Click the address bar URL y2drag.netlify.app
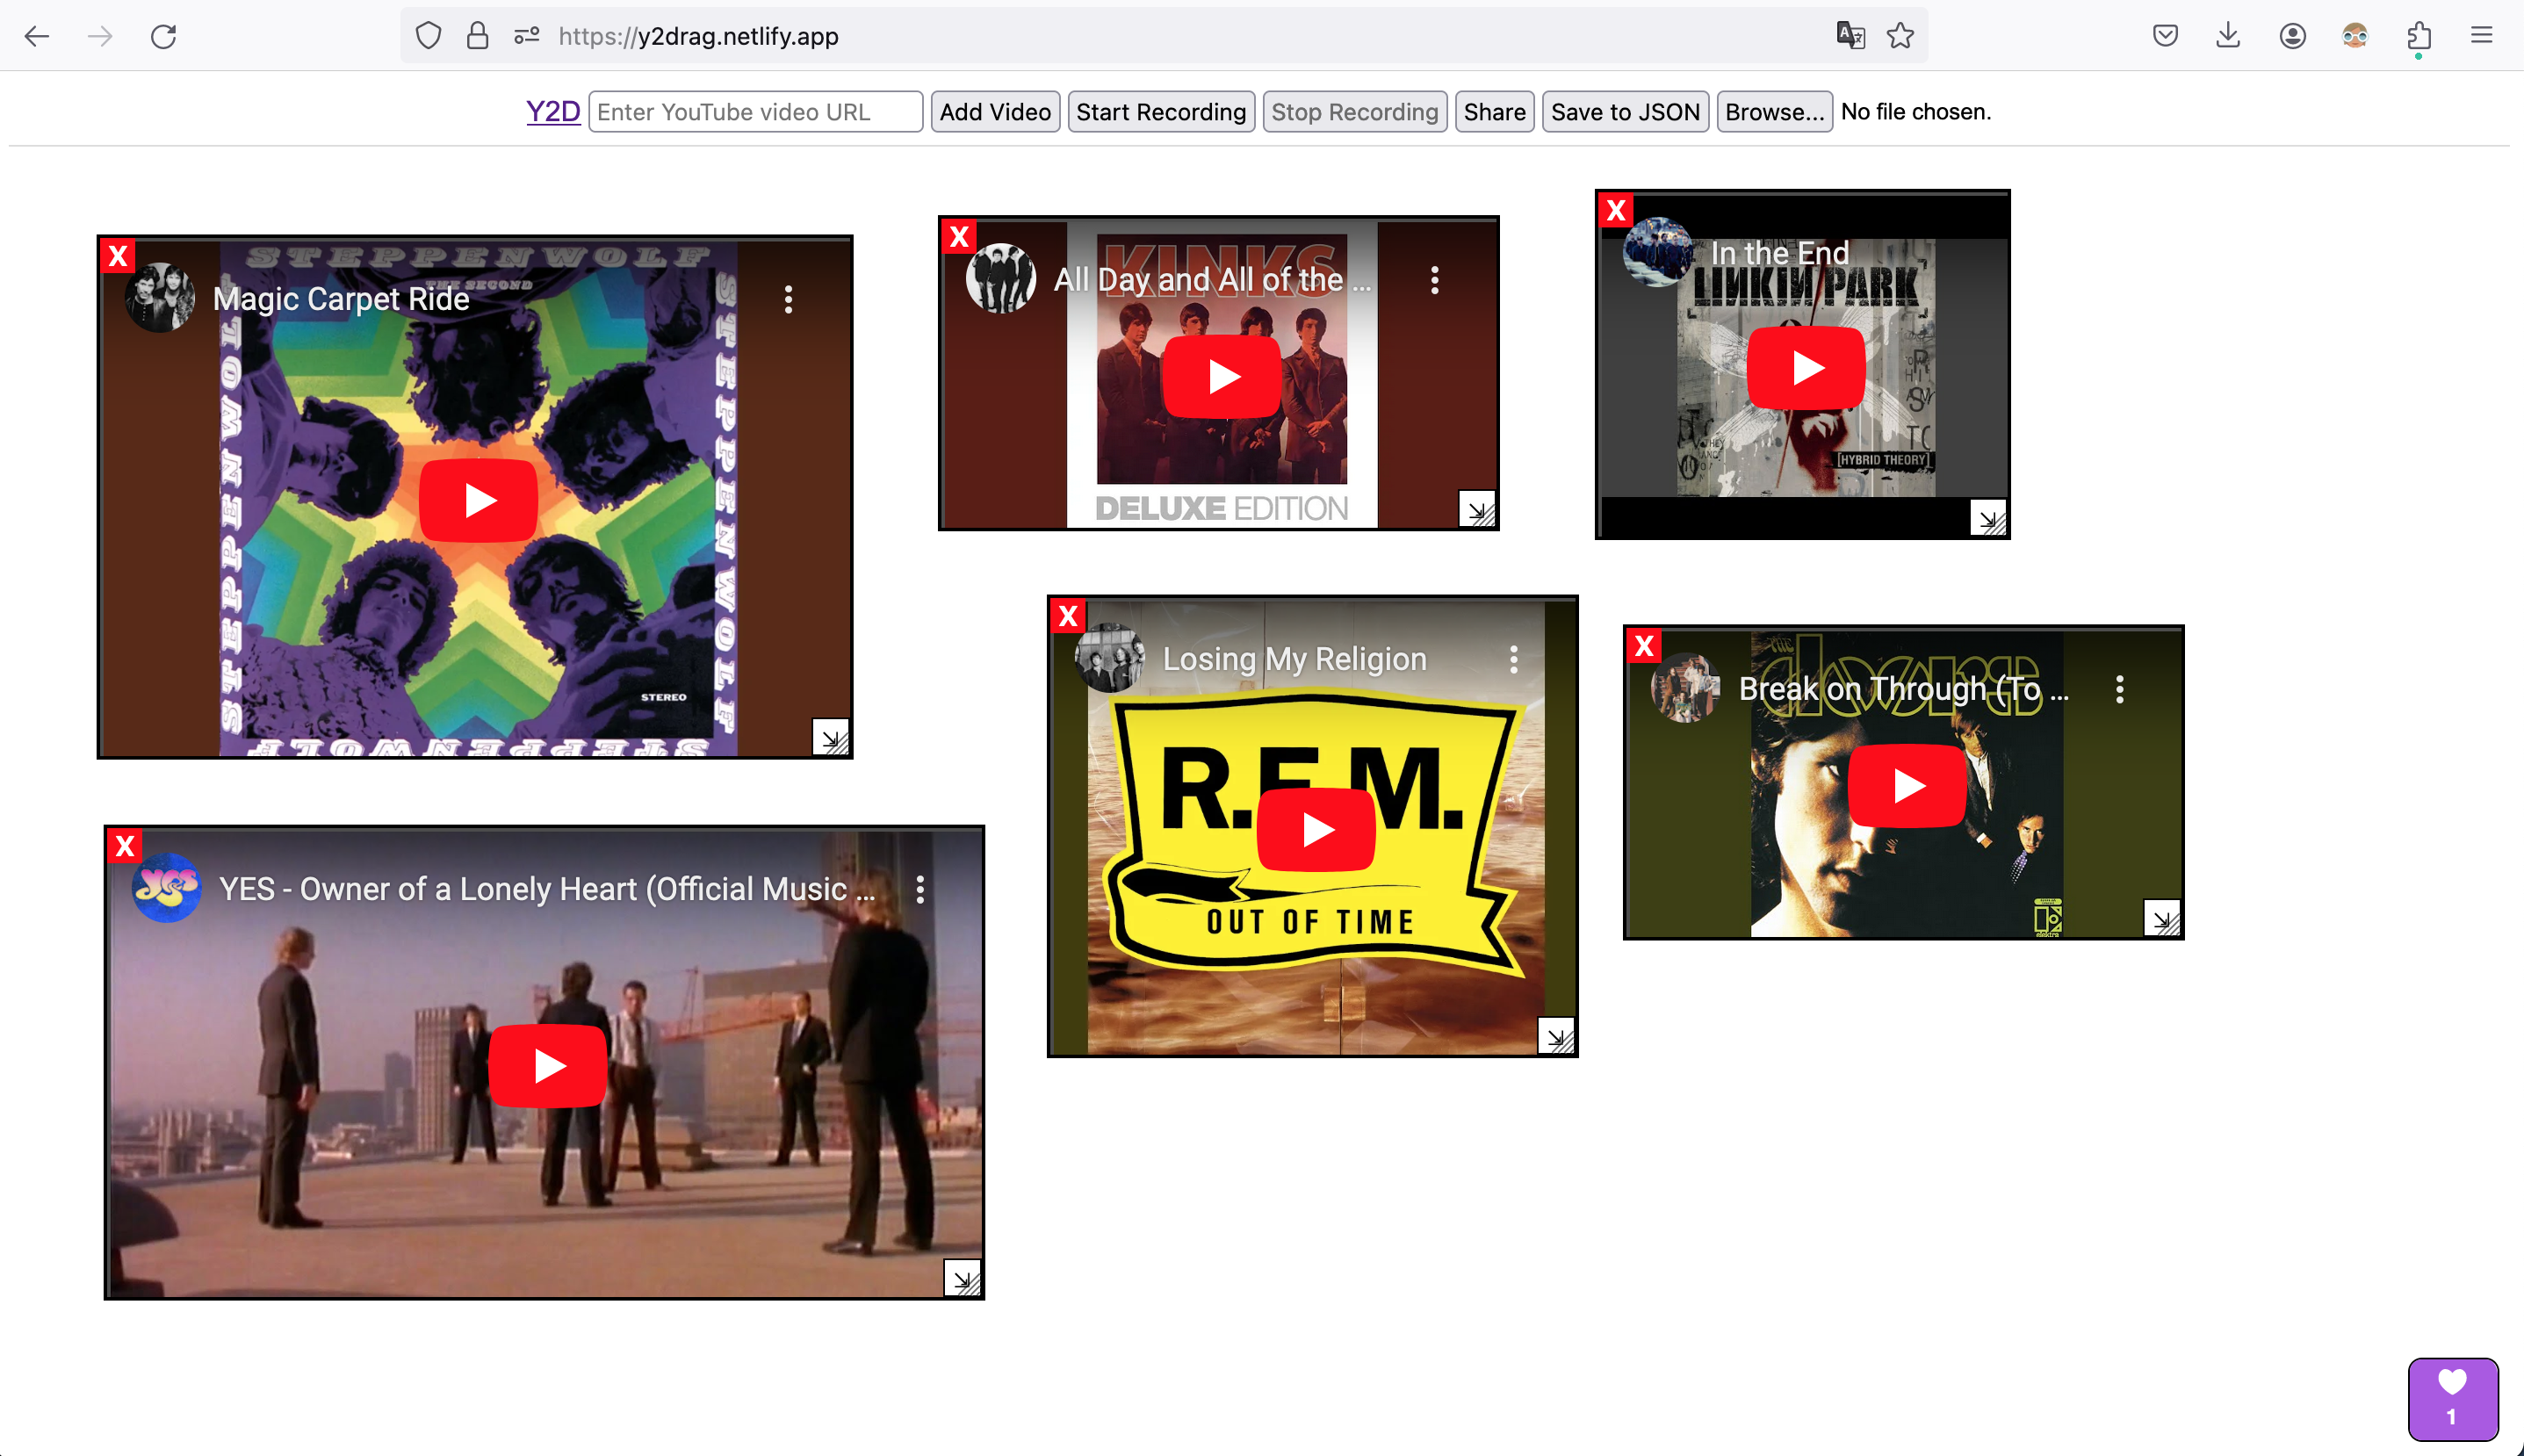Screen dimensions: 2524x1456 (x=698, y=36)
